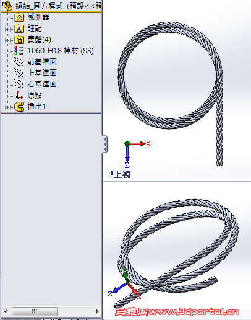Screen dimensions: 251x320
Task: Click the plane icon beside 右基準面
Action: pyautogui.click(x=19, y=84)
